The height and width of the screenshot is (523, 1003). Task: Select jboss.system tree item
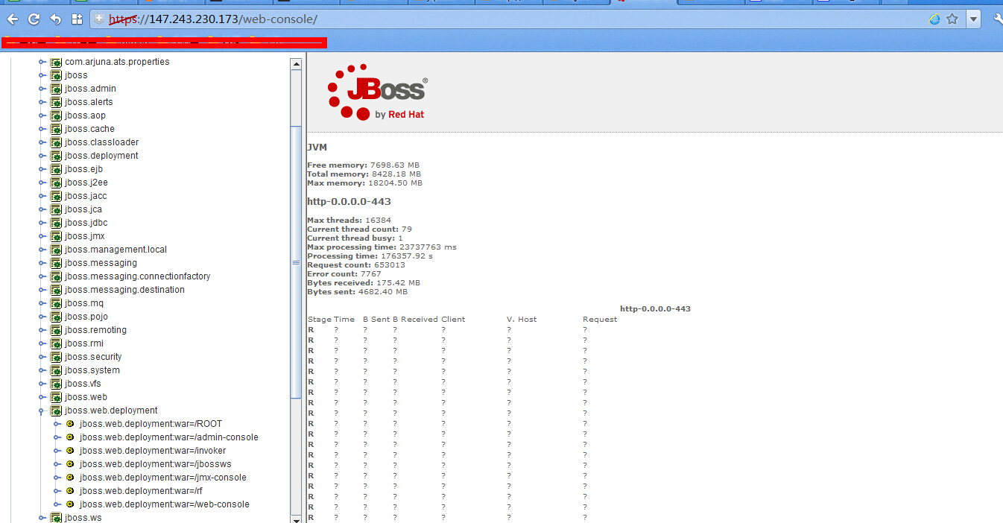(x=92, y=370)
